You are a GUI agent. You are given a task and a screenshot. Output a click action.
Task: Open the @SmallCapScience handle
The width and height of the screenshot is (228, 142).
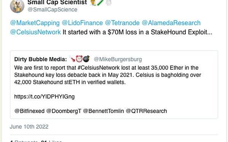52,10
